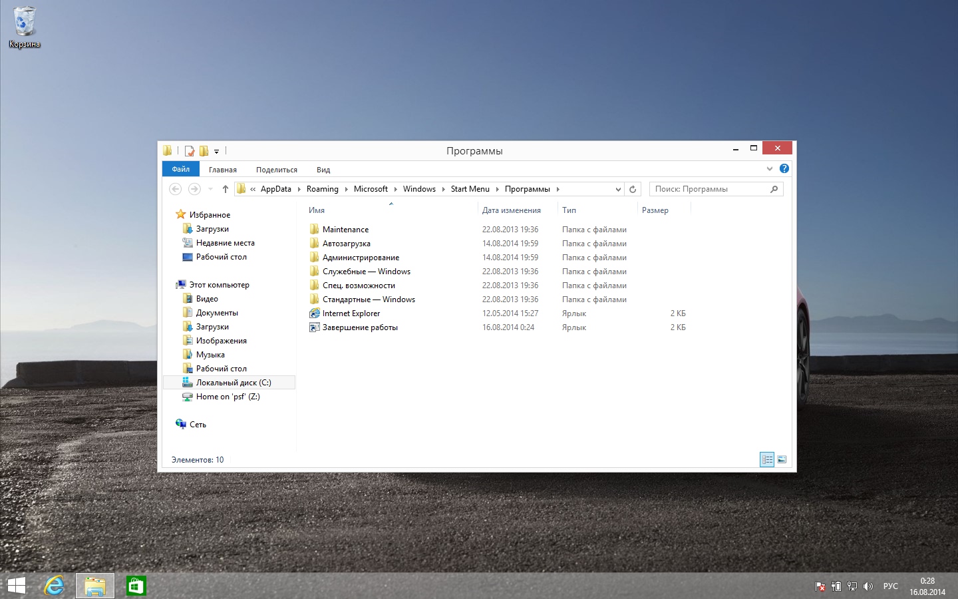958x599 pixels.
Task: Expand the chevron after Программы breadcrumb
Action: point(558,189)
